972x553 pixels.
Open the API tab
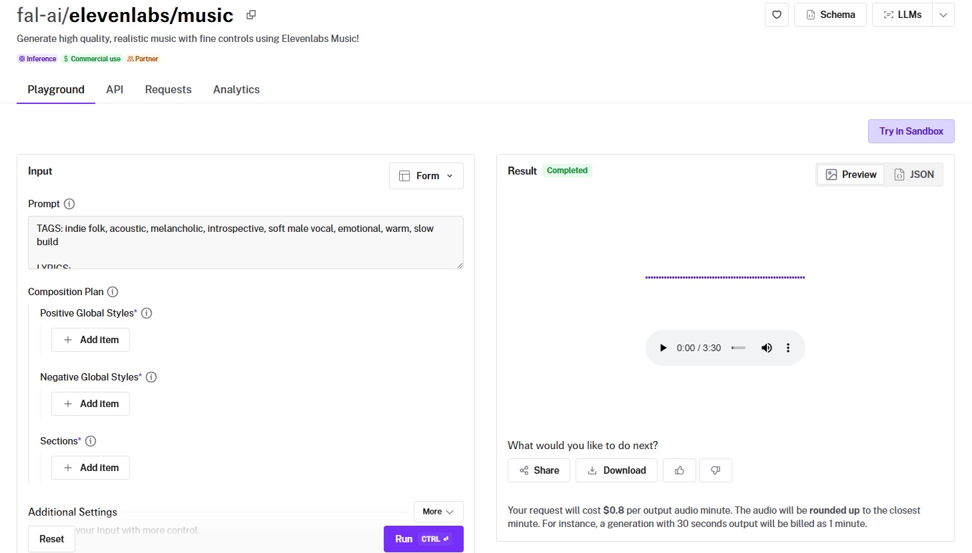coord(115,89)
